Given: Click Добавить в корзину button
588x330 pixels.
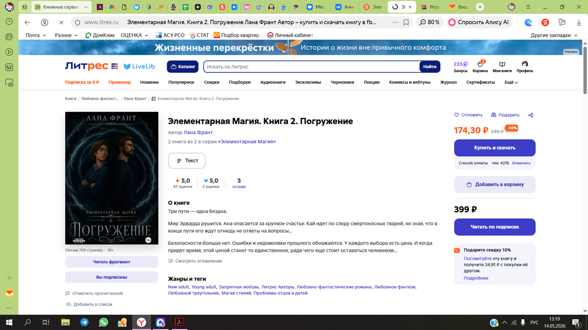Looking at the screenshot, I should [x=494, y=184].
